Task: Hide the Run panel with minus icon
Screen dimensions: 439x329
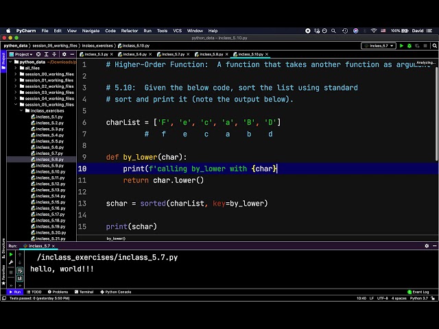Action: click(x=434, y=246)
